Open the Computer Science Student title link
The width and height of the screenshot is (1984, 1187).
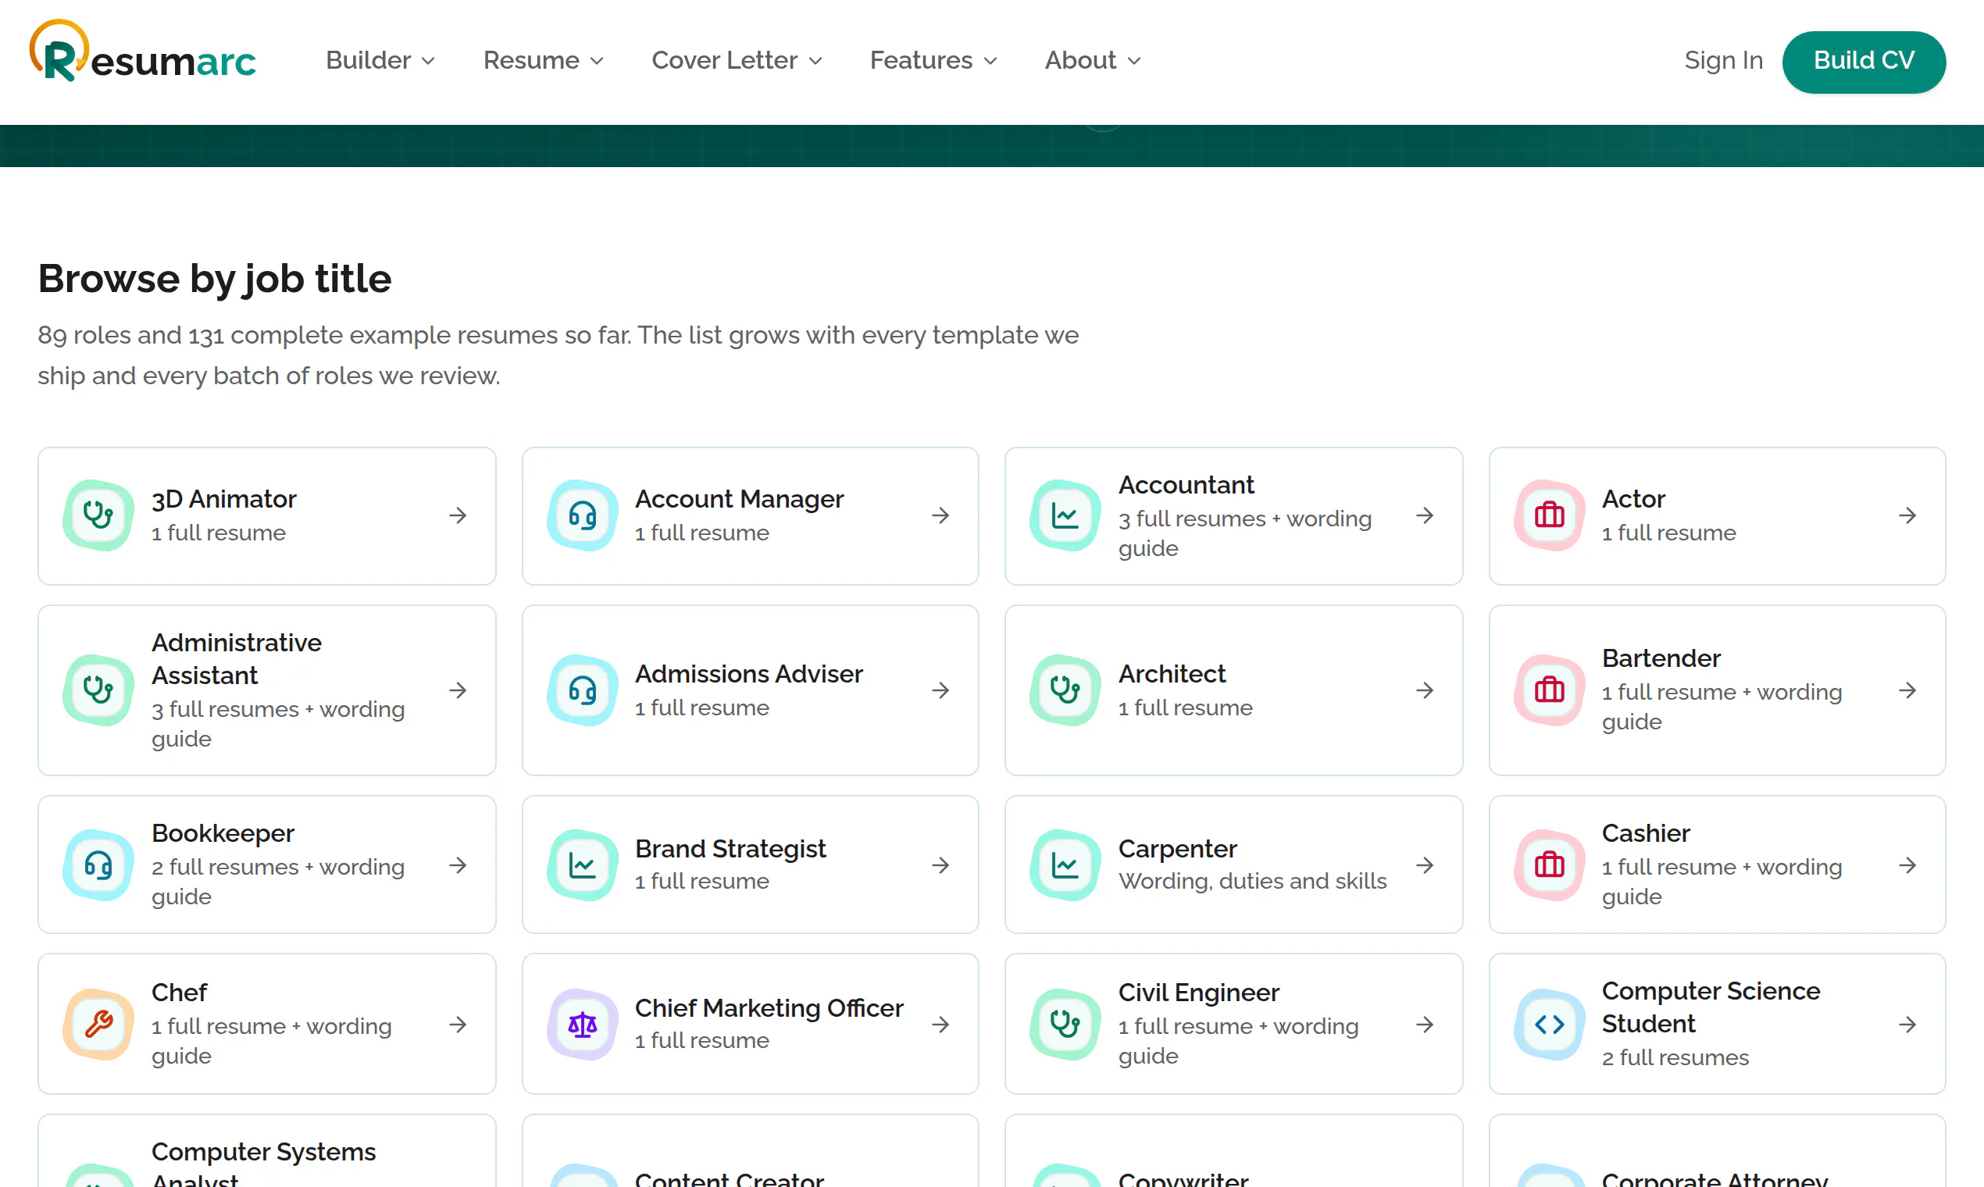(1711, 1007)
